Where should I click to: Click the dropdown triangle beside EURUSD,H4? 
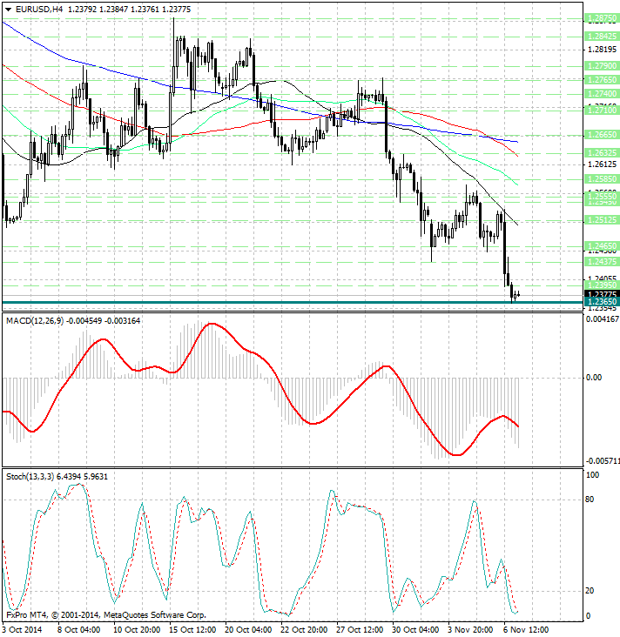(x=7, y=9)
